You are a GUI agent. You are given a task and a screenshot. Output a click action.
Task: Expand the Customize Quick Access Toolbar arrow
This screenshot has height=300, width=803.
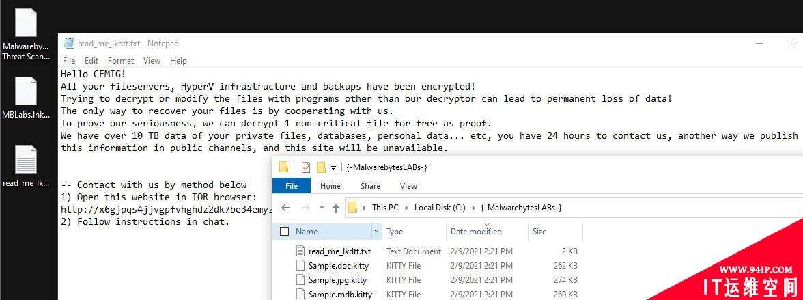pyautogui.click(x=333, y=167)
